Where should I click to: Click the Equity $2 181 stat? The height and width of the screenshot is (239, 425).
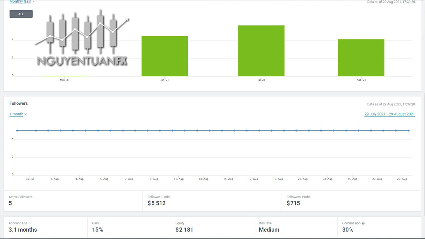click(184, 230)
